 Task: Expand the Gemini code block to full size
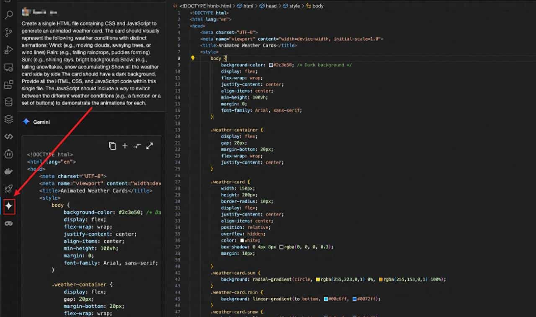[x=149, y=146]
